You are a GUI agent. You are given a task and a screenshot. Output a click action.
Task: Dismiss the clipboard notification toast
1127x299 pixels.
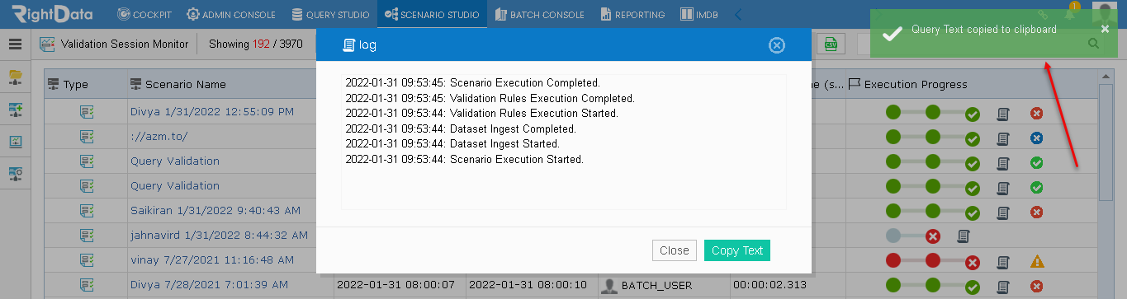(x=1106, y=29)
